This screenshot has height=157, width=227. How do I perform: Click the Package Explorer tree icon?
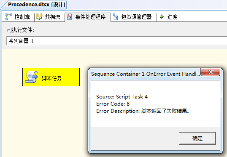(115, 17)
